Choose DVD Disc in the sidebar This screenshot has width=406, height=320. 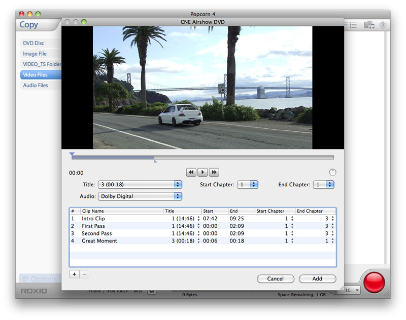pyautogui.click(x=33, y=43)
